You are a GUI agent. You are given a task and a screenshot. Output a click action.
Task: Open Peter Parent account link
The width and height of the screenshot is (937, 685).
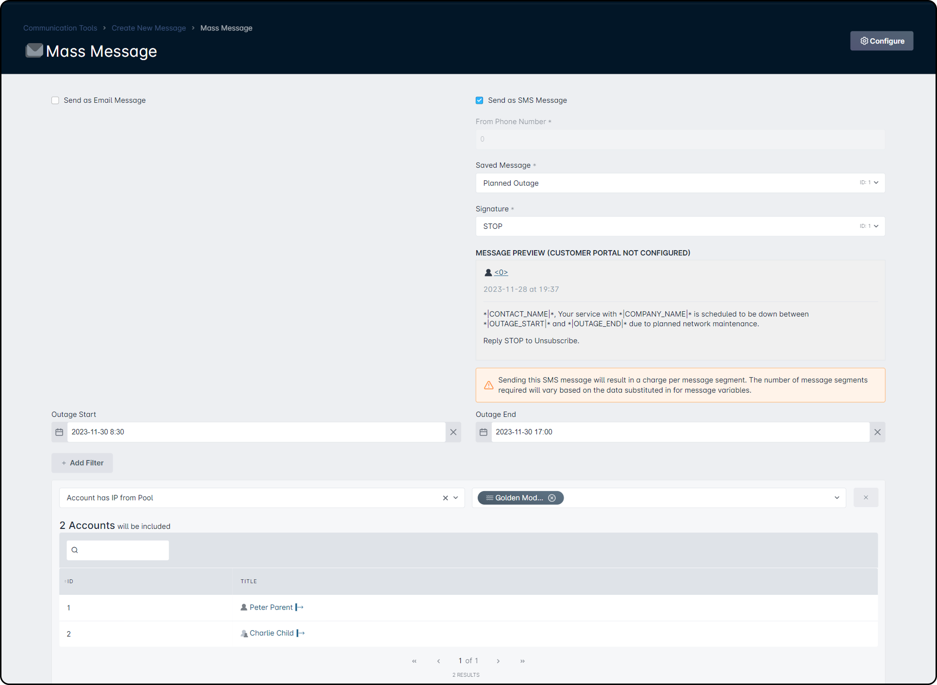point(271,607)
